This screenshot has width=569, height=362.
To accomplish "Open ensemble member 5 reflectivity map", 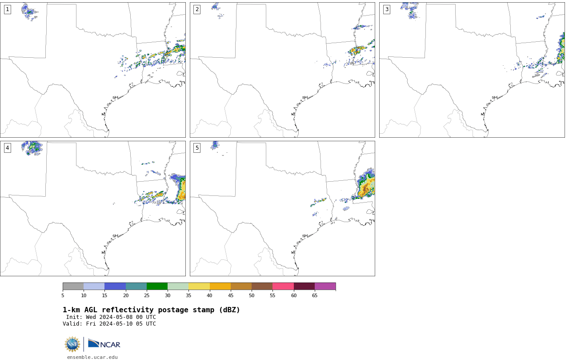I will tap(282, 208).
